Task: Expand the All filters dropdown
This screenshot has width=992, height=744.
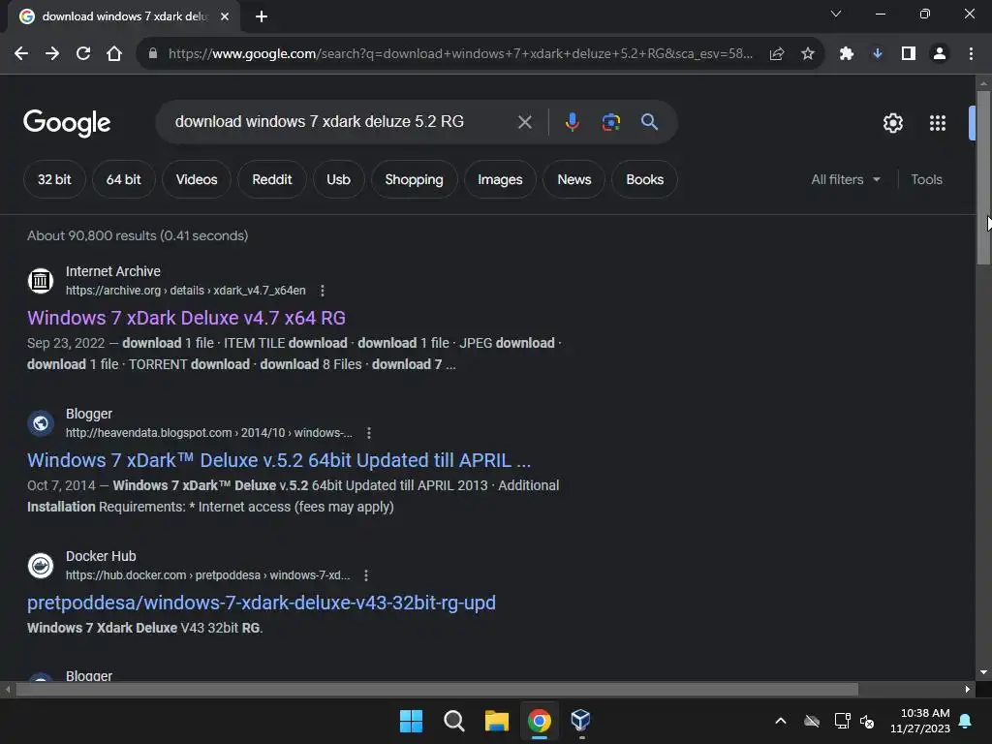Action: click(845, 179)
